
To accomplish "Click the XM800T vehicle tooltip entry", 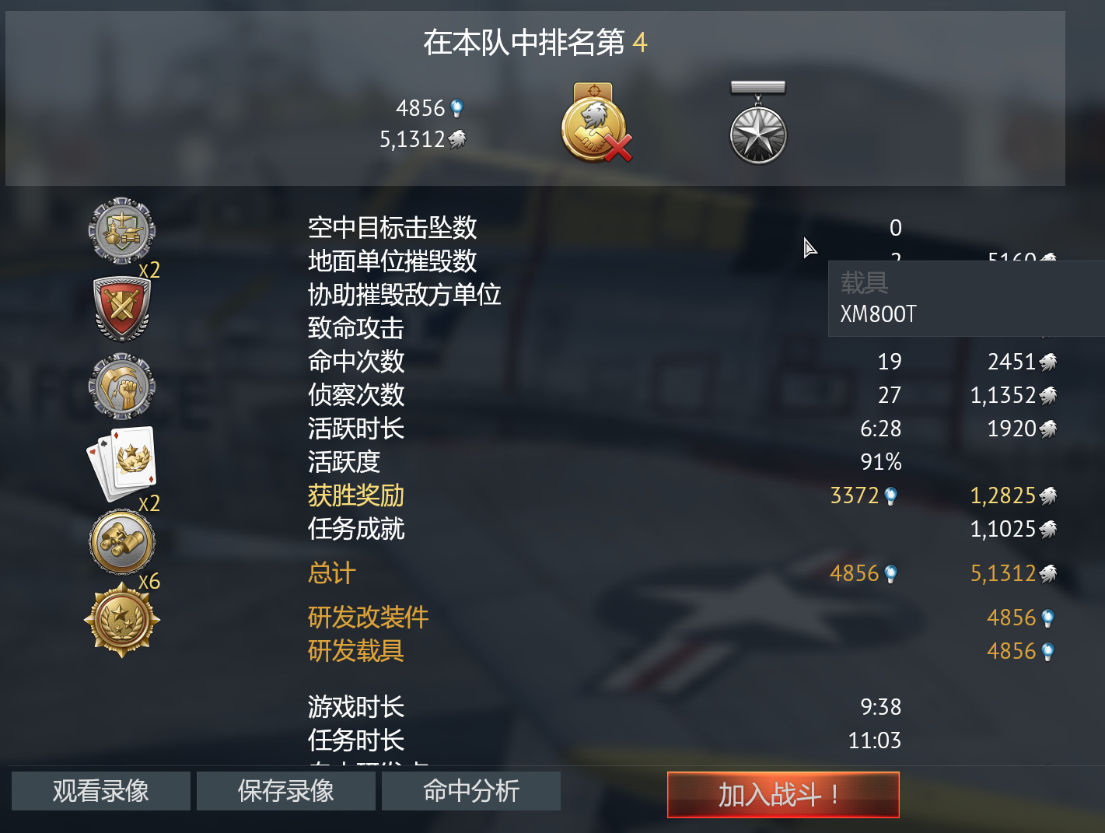I will tap(879, 314).
